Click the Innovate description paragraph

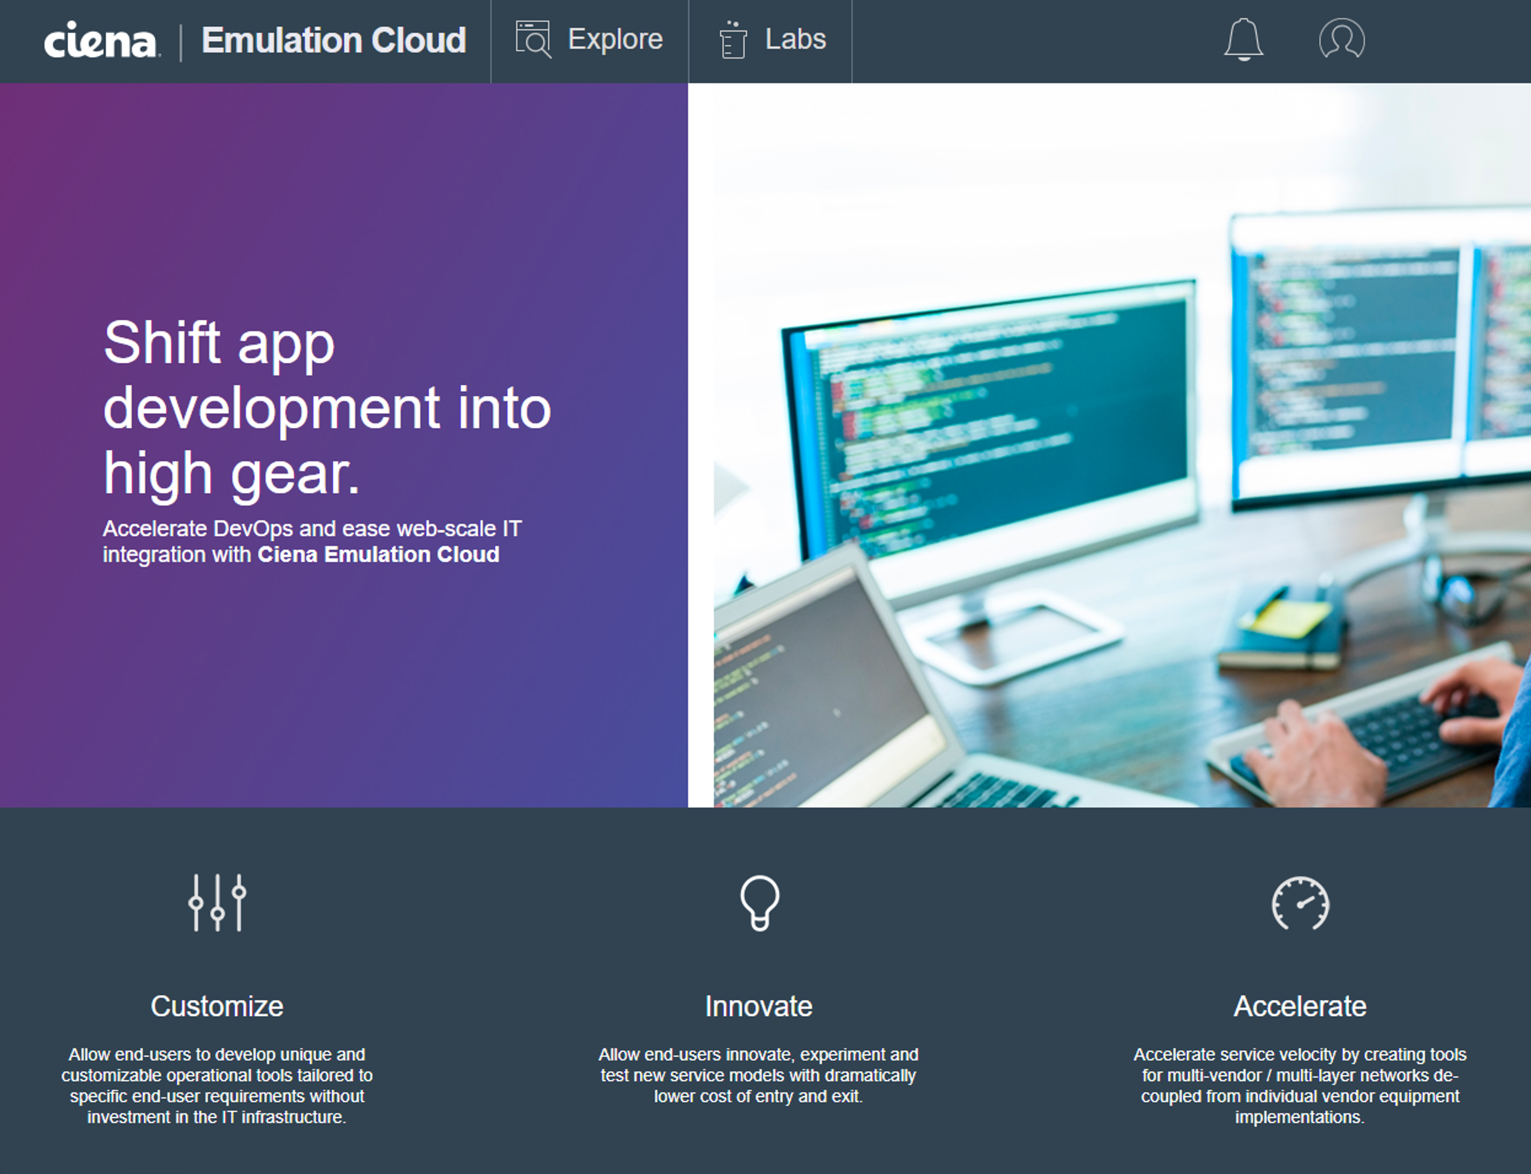758,1075
